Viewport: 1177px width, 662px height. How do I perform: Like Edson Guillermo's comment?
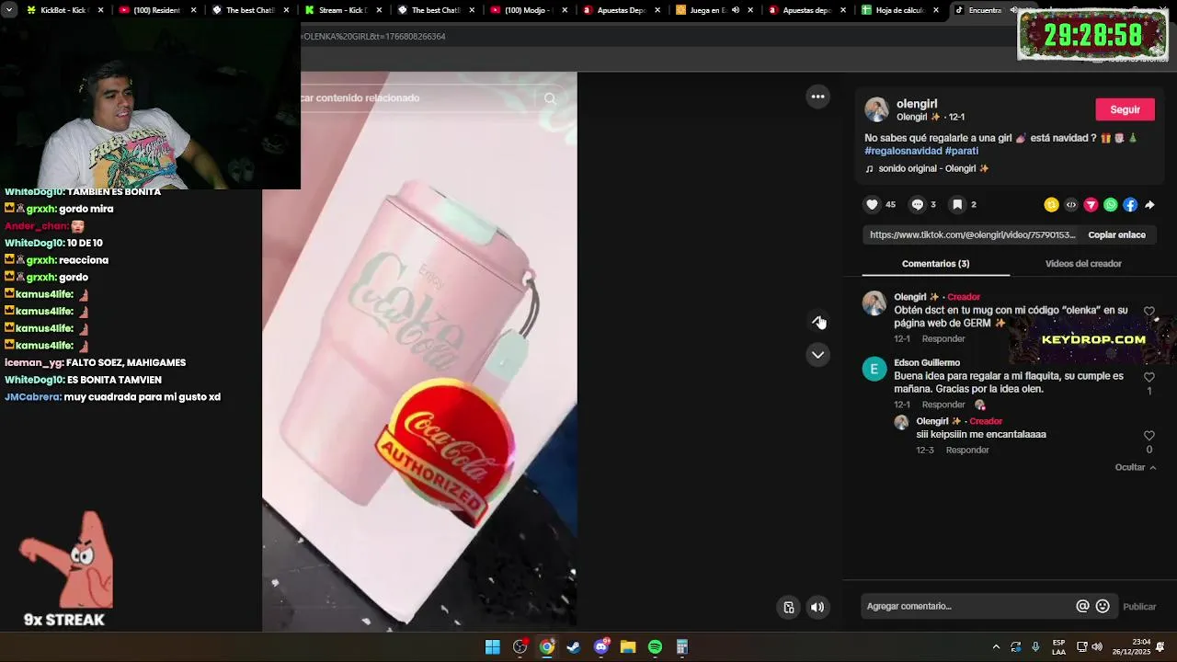(x=1148, y=377)
